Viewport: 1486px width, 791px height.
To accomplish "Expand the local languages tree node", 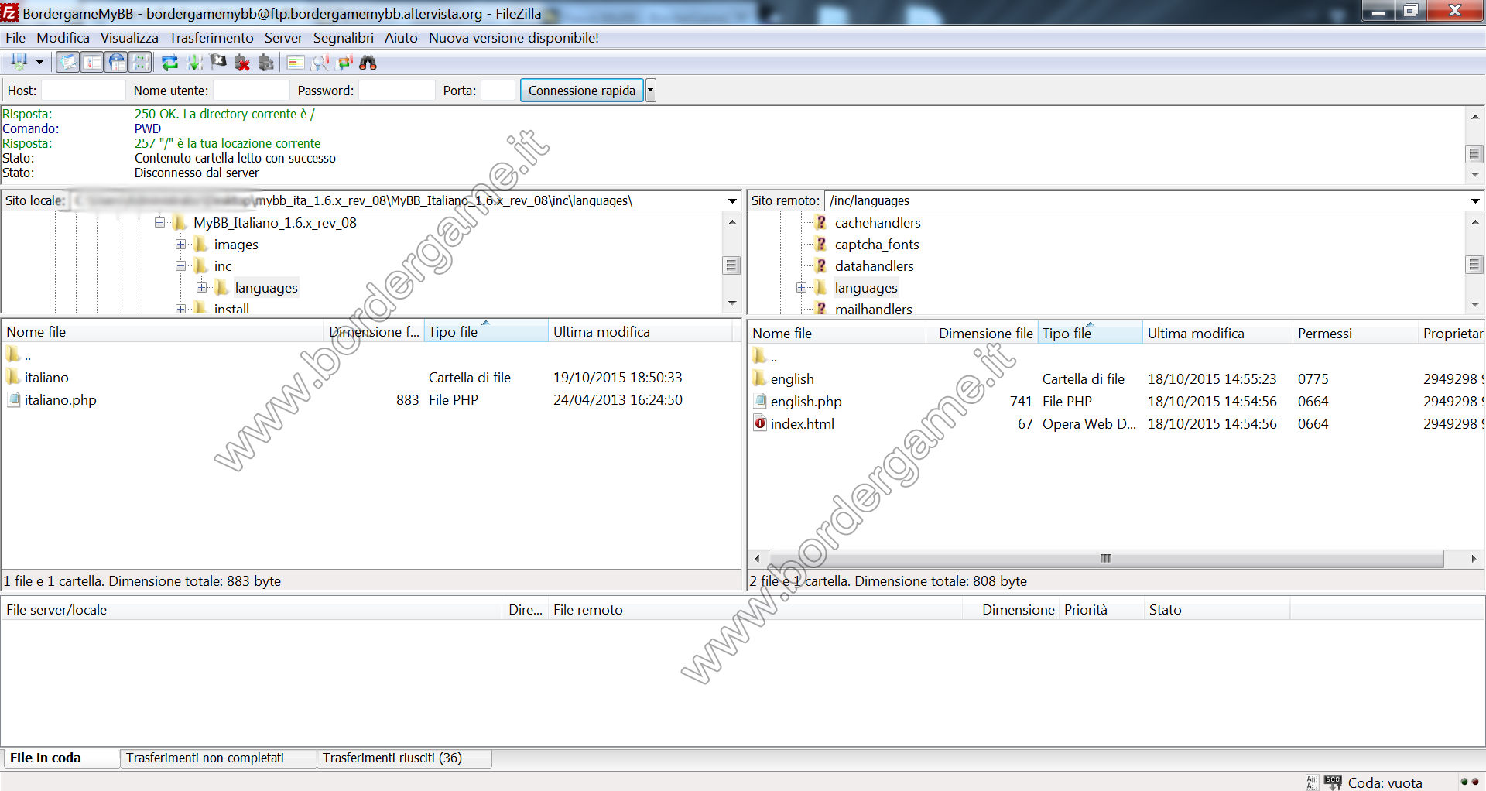I will (201, 287).
